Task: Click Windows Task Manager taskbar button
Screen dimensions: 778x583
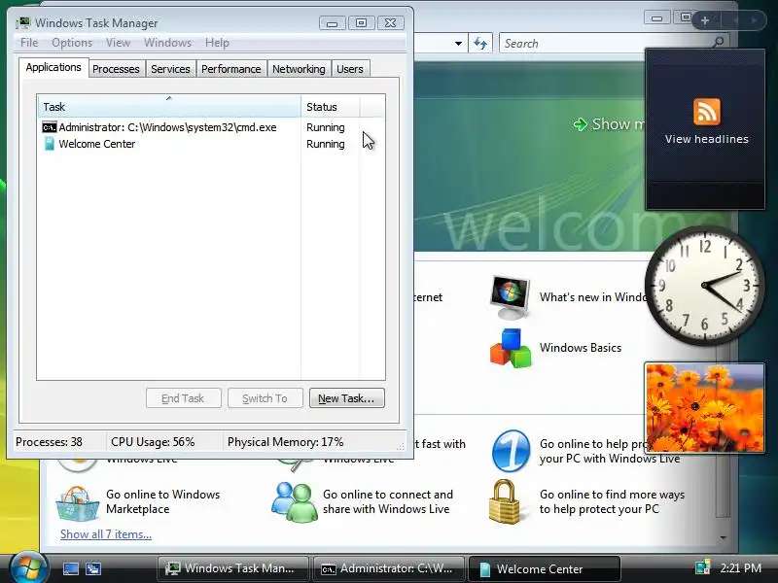Action: point(232,568)
